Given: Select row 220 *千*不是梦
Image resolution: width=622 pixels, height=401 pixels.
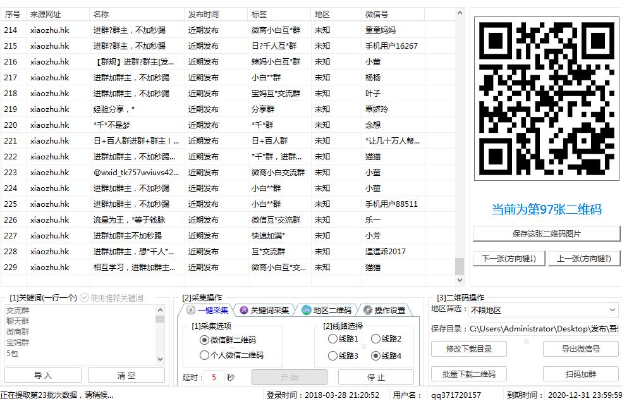Looking at the screenshot, I should [228, 125].
